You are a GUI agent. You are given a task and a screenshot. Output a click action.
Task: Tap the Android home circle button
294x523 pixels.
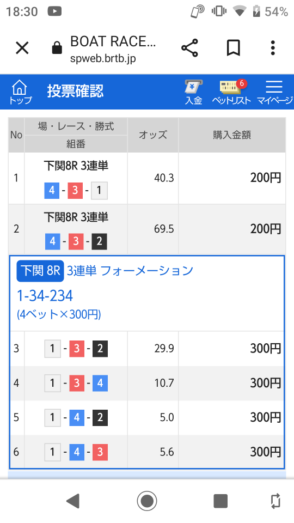click(146, 501)
